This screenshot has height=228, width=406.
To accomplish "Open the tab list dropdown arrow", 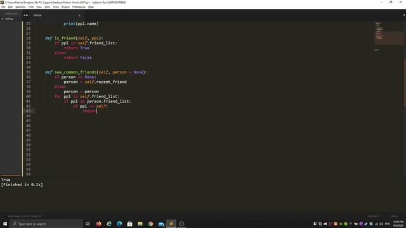I will click(403, 15).
